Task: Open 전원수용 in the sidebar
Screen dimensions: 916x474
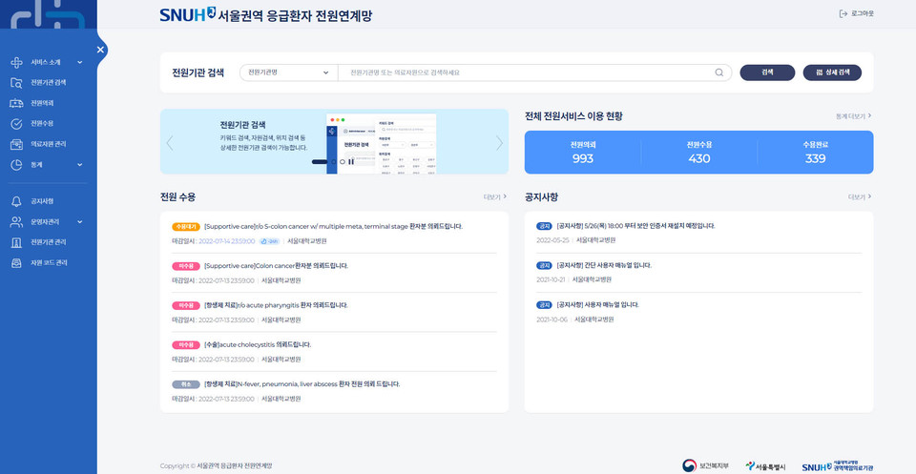Action: [x=42, y=124]
